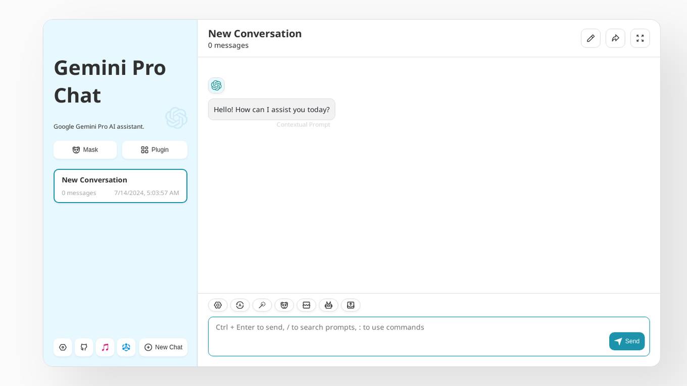Open sidebar settings hexagon icon
This screenshot has width=687, height=386.
tap(63, 348)
